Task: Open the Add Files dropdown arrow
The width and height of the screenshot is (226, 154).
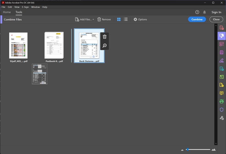Action: (x=93, y=20)
